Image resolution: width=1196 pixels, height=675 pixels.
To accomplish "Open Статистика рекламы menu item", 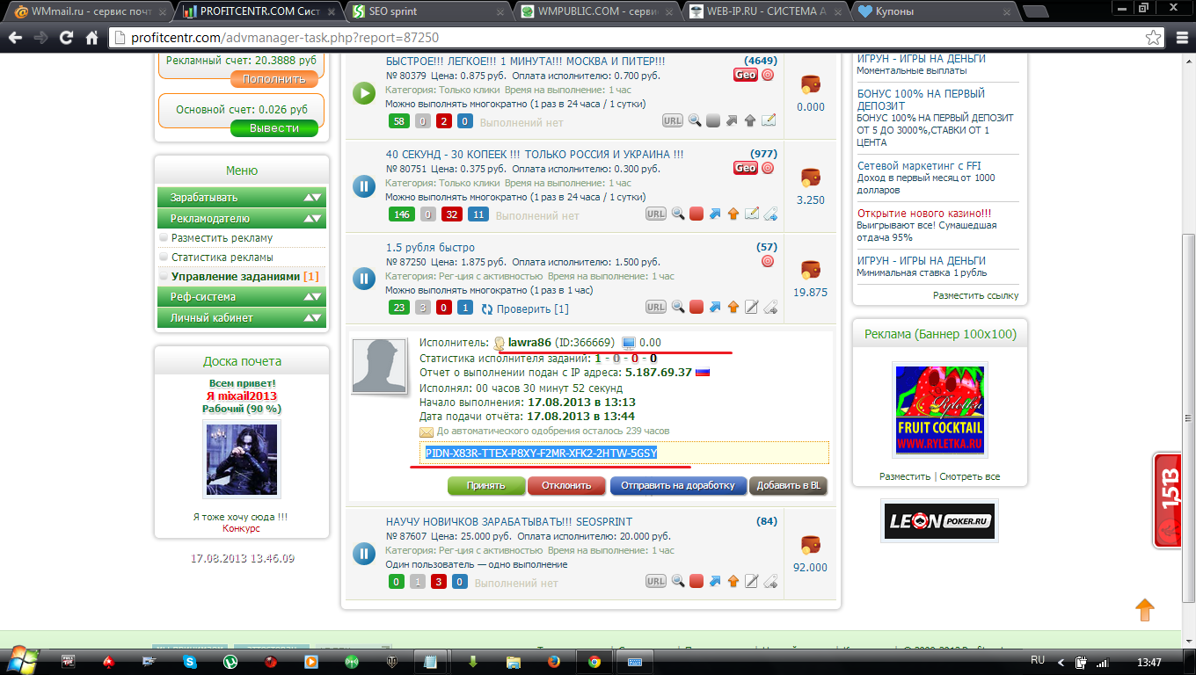I will (x=222, y=257).
